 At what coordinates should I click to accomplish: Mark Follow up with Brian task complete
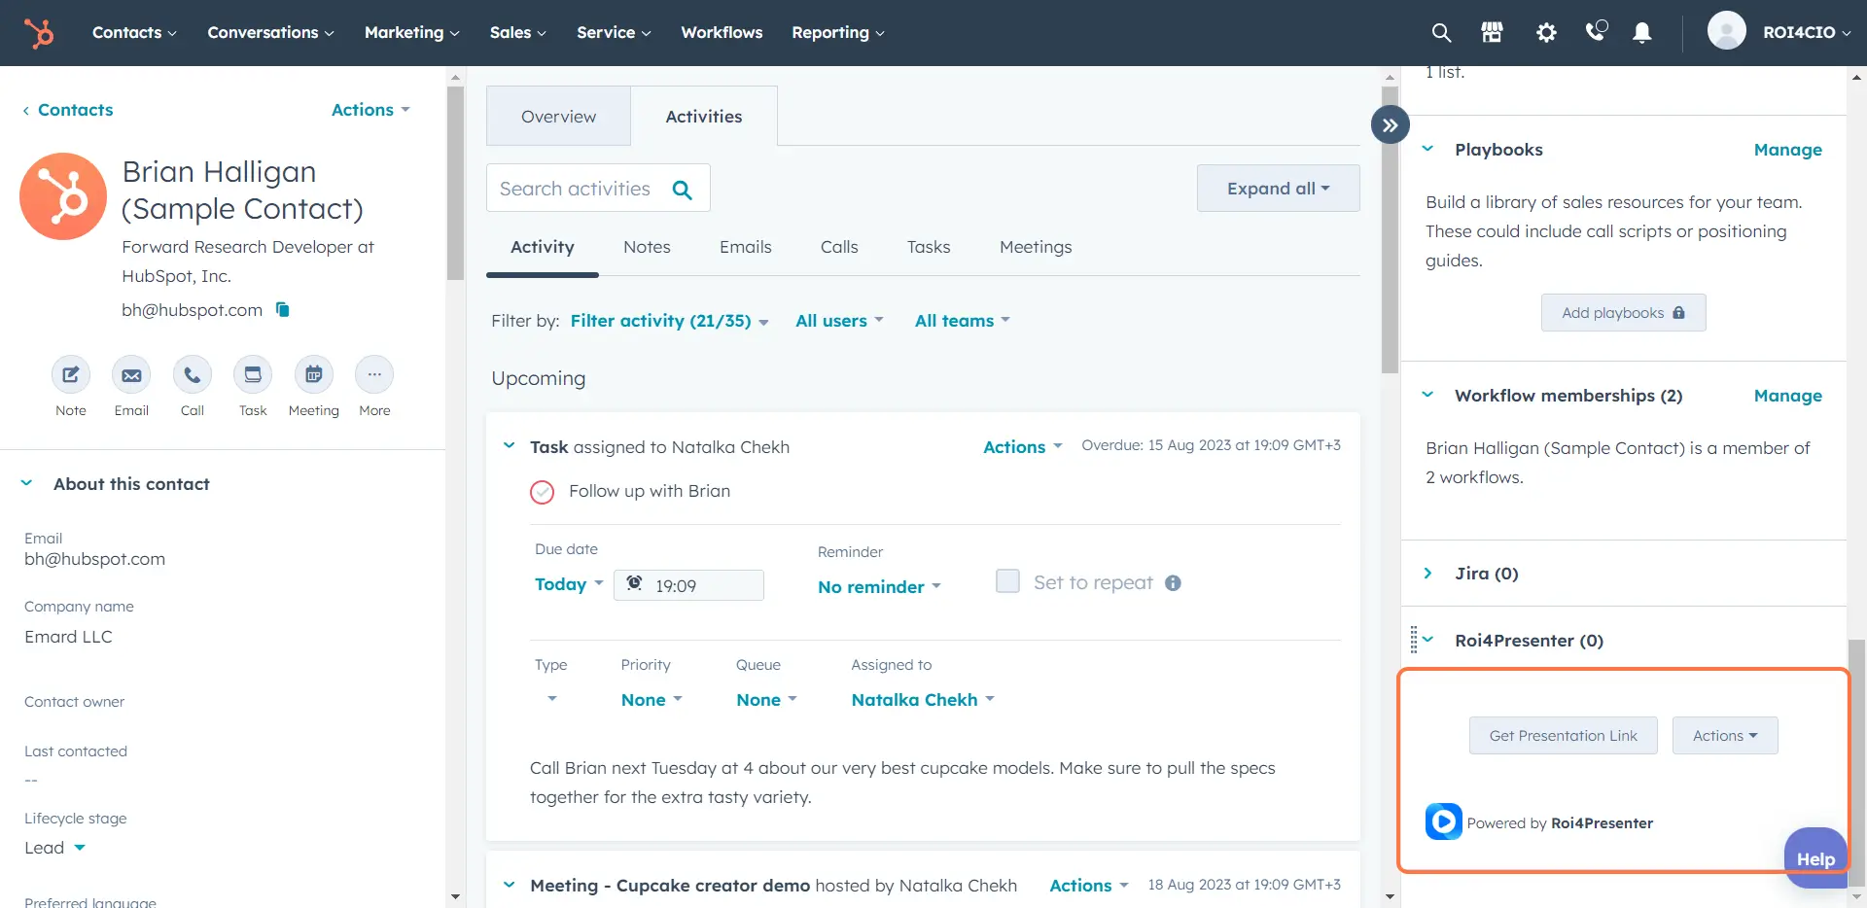tap(542, 491)
